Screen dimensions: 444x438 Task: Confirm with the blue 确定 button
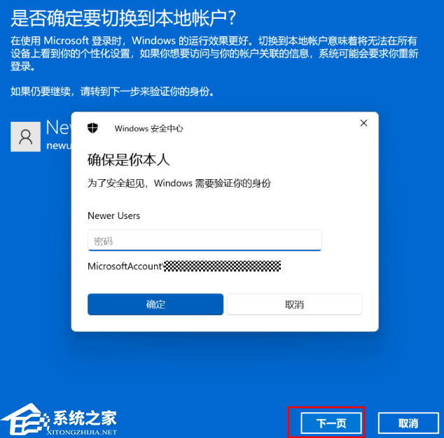click(155, 304)
